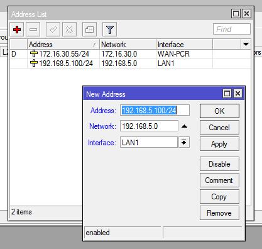Viewport: 262px width, 249px height.
Task: Click the enable checkmark icon in toolbar
Action: point(53,30)
